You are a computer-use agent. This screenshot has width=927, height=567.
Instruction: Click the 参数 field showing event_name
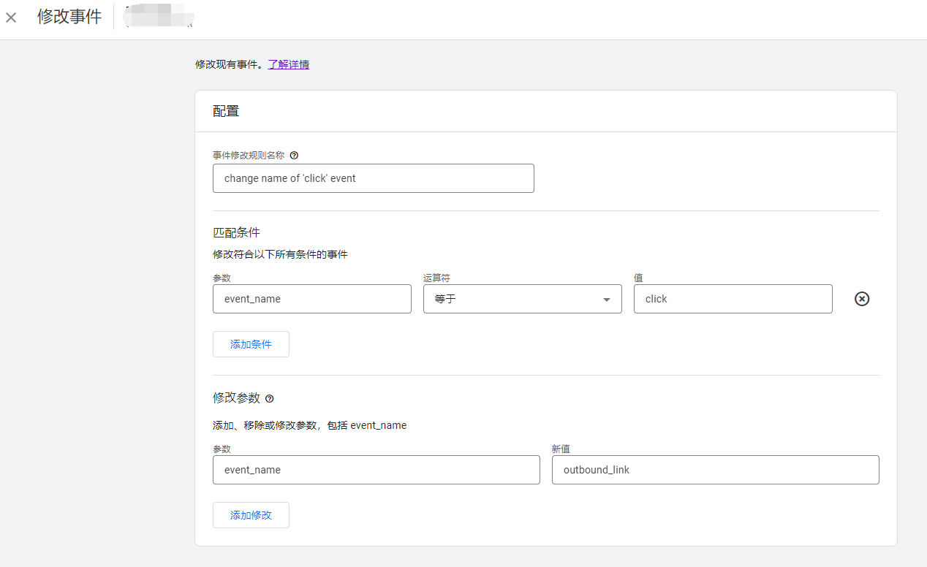click(x=312, y=299)
